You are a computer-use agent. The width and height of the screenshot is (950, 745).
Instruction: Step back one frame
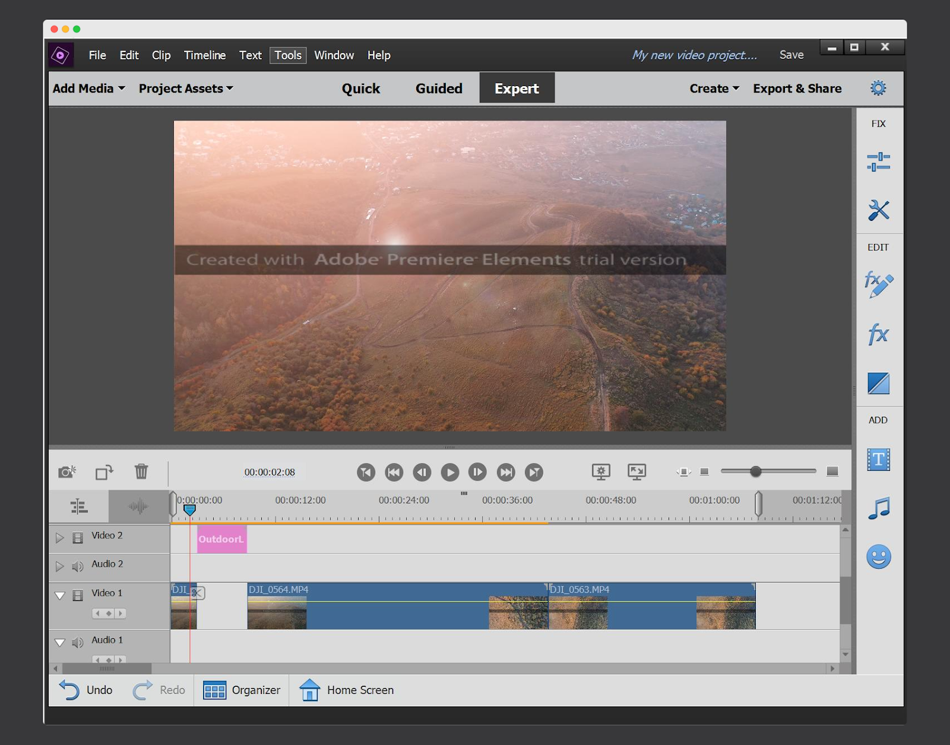pos(422,473)
